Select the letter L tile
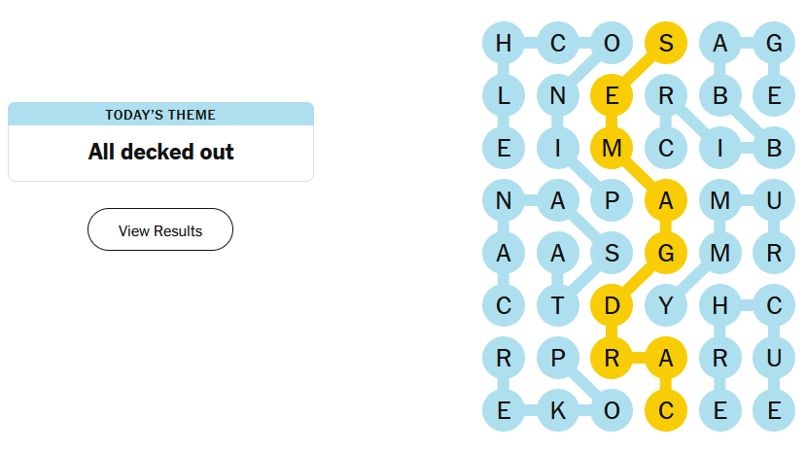806x453 pixels. 504,95
